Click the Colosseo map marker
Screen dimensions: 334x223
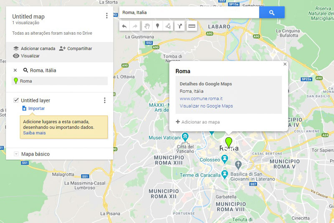[x=225, y=159]
